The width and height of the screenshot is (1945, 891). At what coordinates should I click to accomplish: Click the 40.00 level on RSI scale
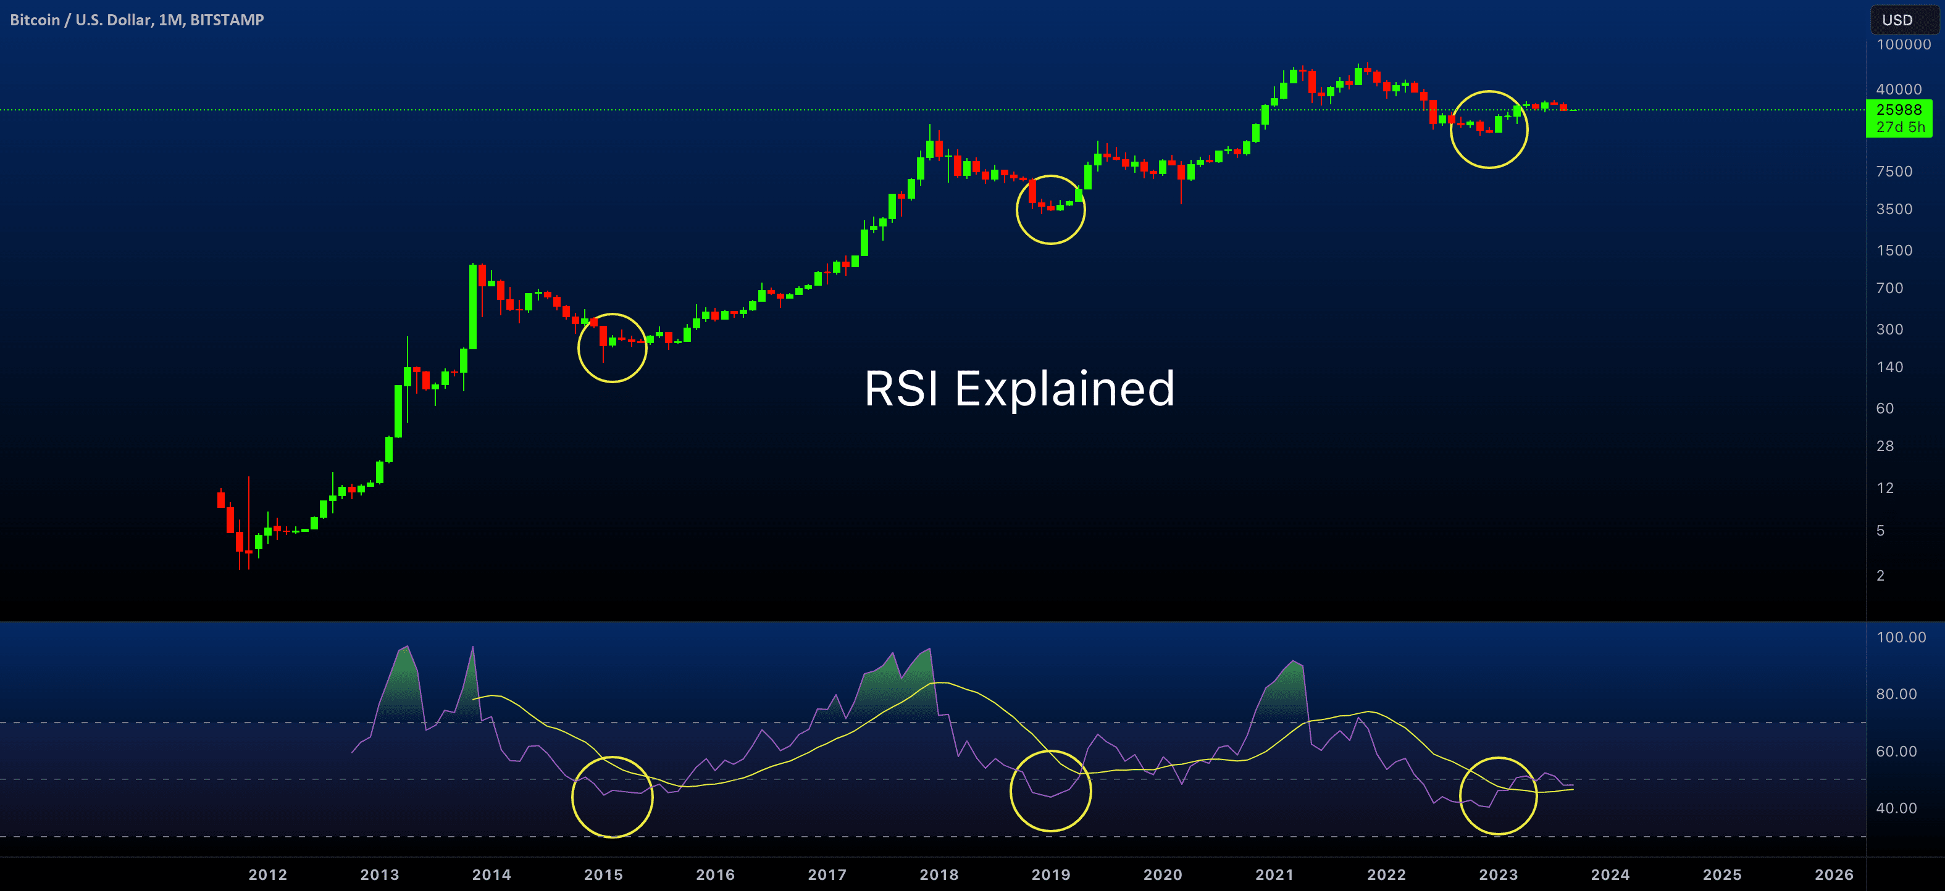[1896, 808]
